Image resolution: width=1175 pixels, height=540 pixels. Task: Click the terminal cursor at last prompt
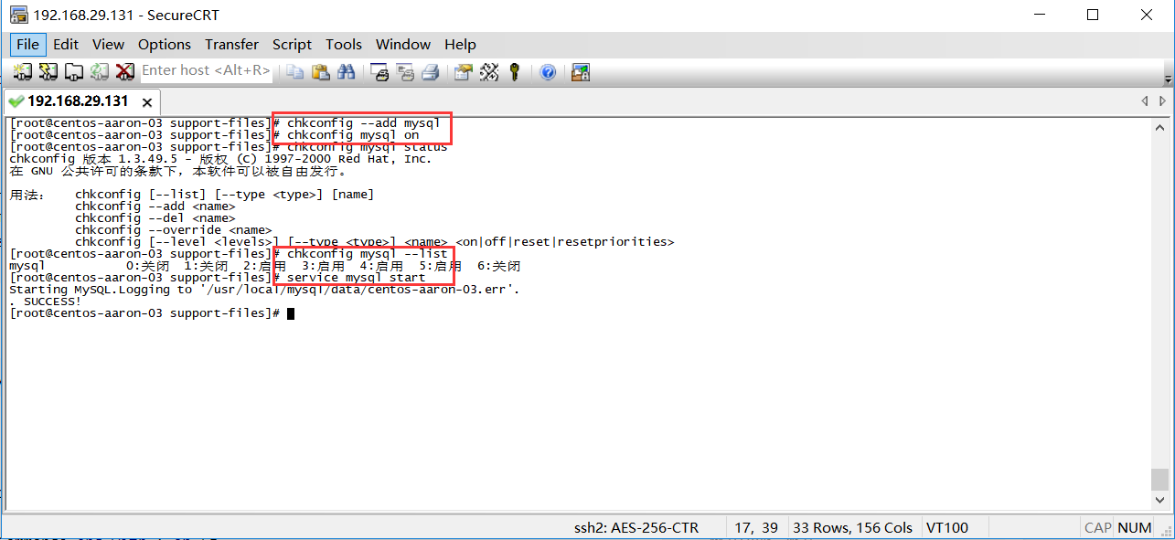point(291,313)
